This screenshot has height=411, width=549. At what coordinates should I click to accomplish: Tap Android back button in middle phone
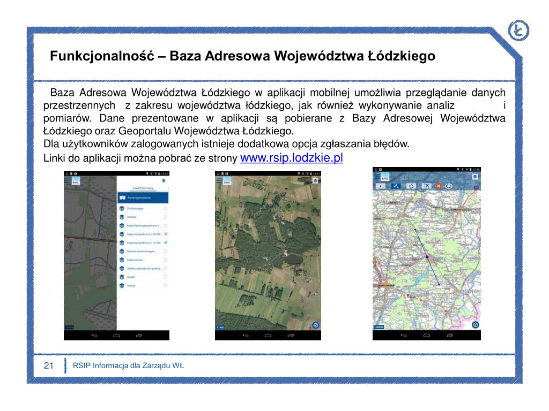[246, 336]
